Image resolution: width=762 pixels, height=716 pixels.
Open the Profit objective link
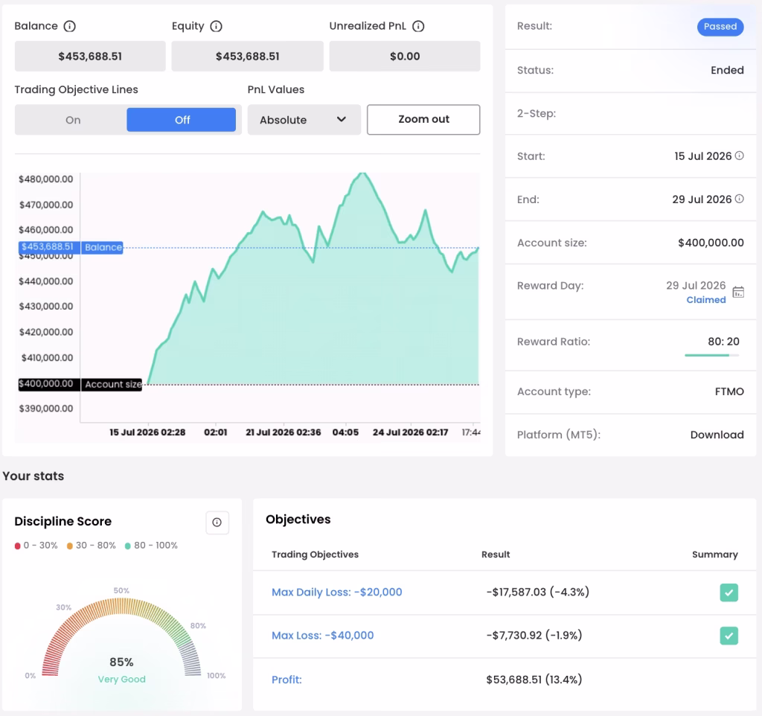[x=286, y=680]
